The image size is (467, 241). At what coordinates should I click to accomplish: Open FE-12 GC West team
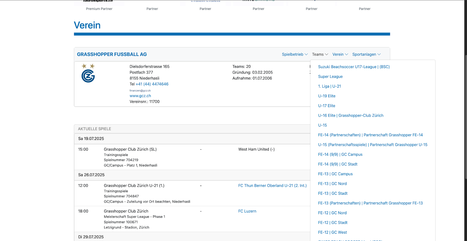(x=332, y=233)
